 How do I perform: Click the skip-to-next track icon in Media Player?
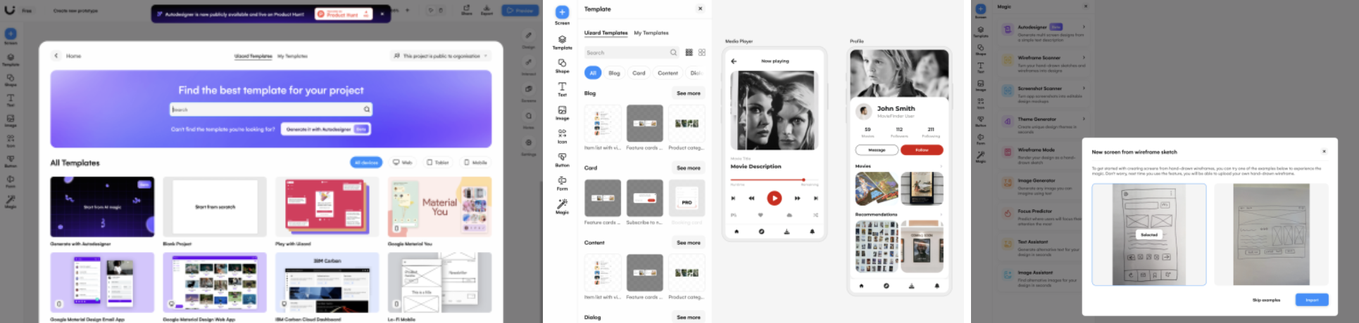click(815, 198)
